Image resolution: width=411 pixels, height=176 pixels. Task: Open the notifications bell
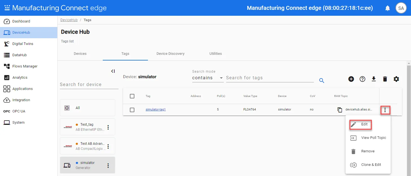(388, 8)
